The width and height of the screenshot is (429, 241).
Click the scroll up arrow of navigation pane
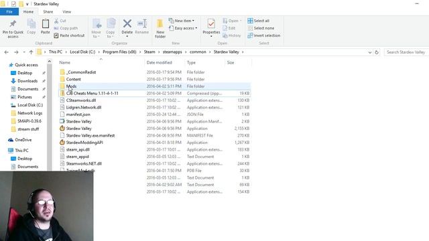[x=50, y=62]
